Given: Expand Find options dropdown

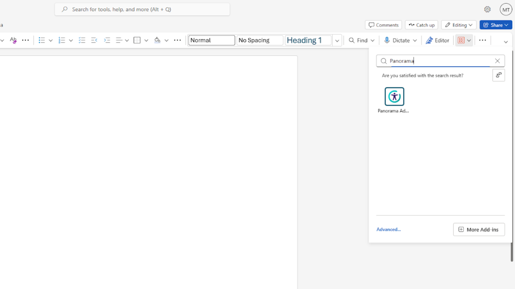Looking at the screenshot, I should (373, 40).
